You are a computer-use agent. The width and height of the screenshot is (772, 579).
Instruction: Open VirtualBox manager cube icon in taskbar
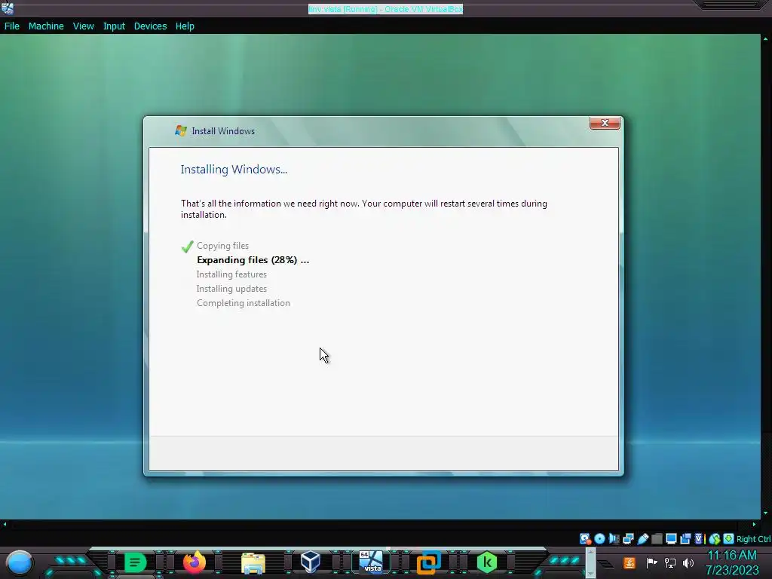coord(311,562)
